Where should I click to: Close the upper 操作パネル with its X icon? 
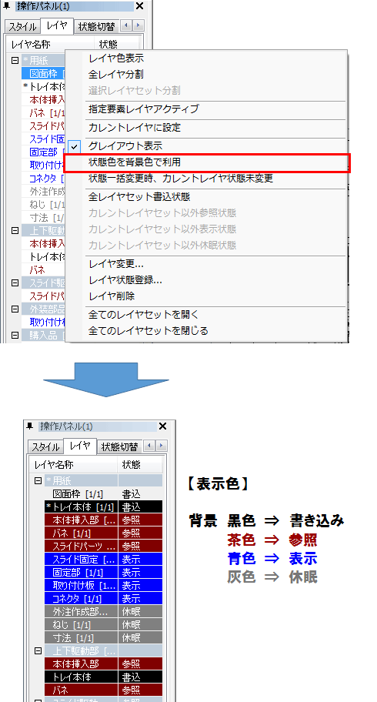(140, 6)
